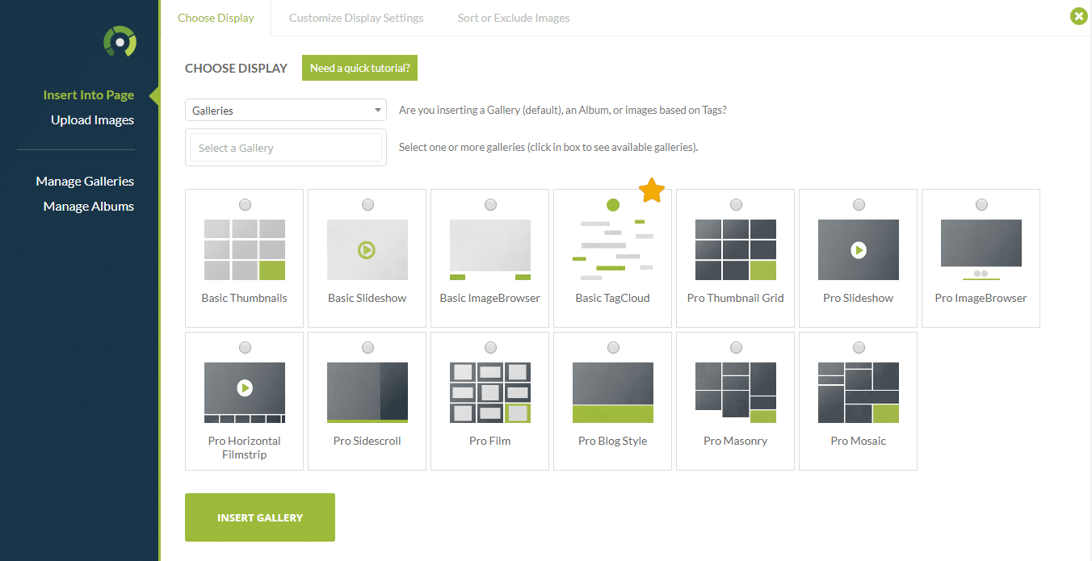Click the Pro Blog Style preview image

(x=613, y=392)
